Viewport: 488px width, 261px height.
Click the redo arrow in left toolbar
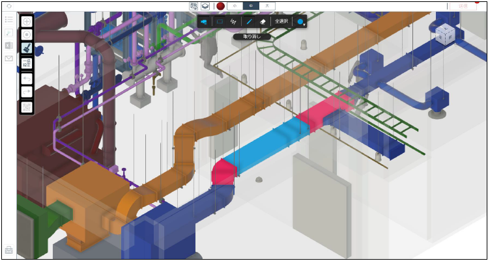[x=27, y=92]
